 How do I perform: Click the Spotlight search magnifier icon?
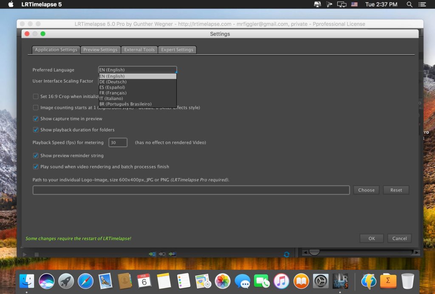[410, 4]
